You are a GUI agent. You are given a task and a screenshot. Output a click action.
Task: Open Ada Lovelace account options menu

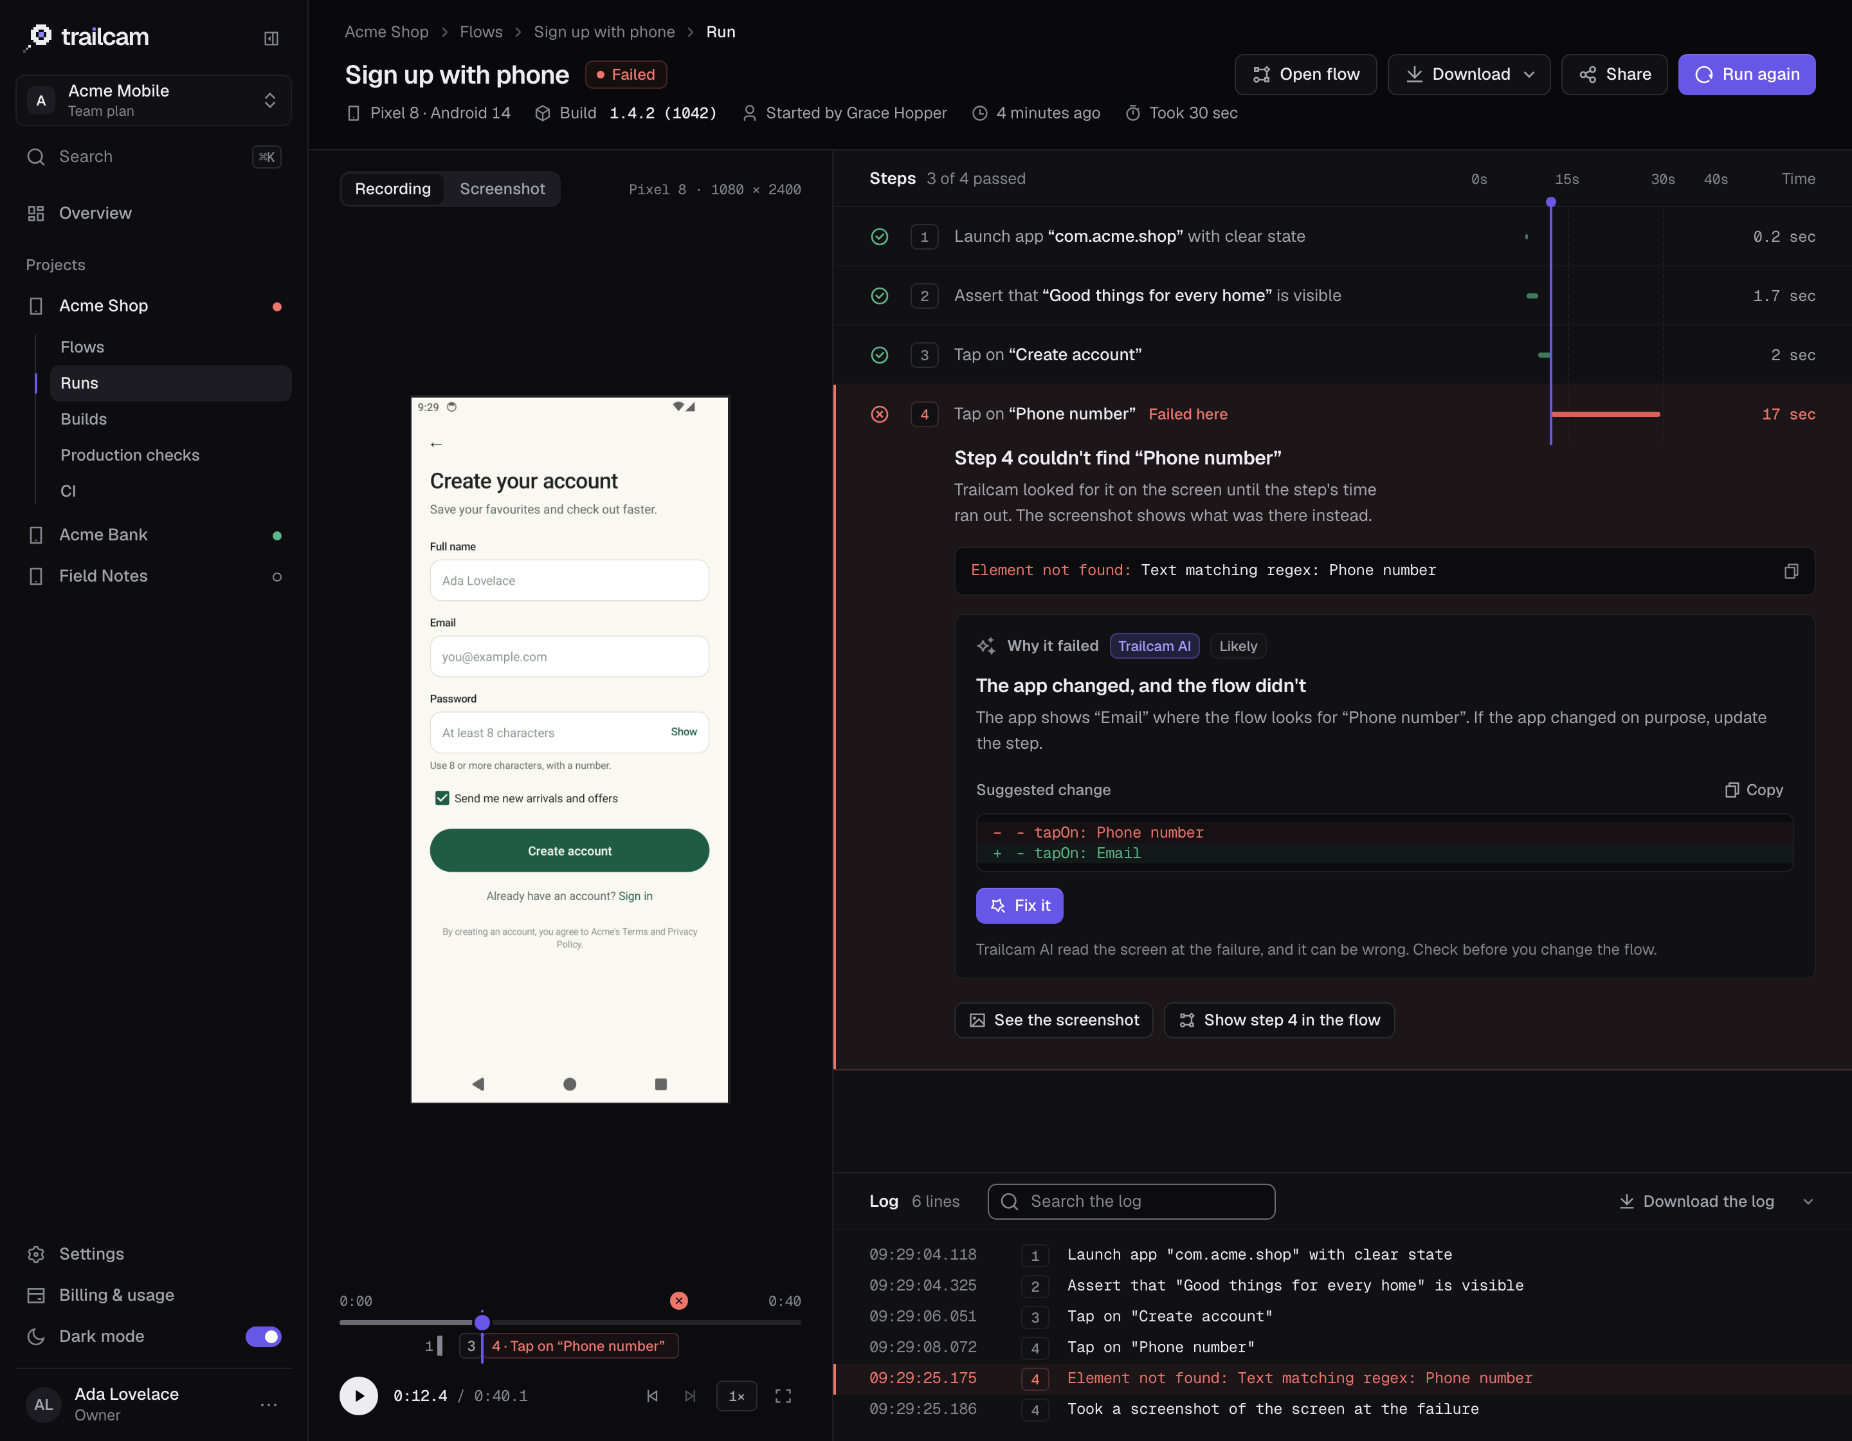coord(269,1404)
